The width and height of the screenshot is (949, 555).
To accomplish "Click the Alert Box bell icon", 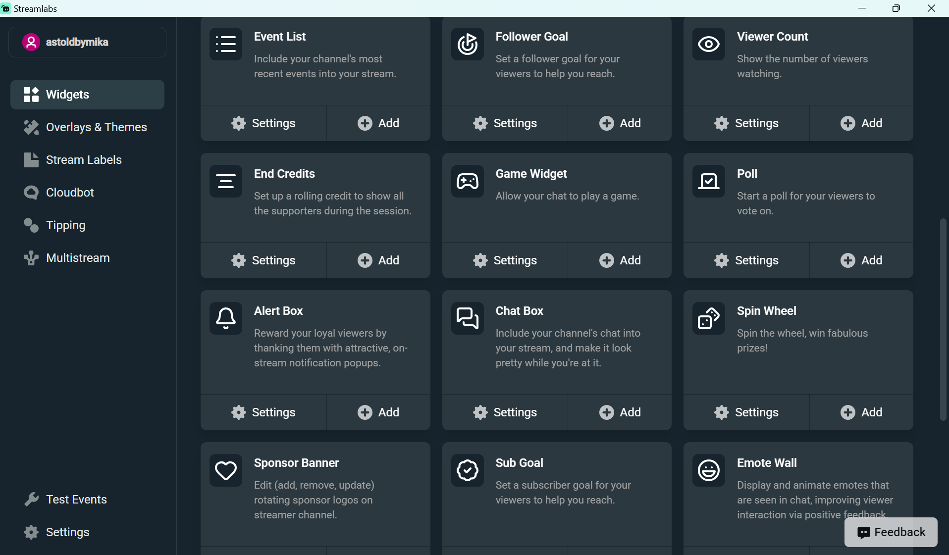I will [226, 318].
